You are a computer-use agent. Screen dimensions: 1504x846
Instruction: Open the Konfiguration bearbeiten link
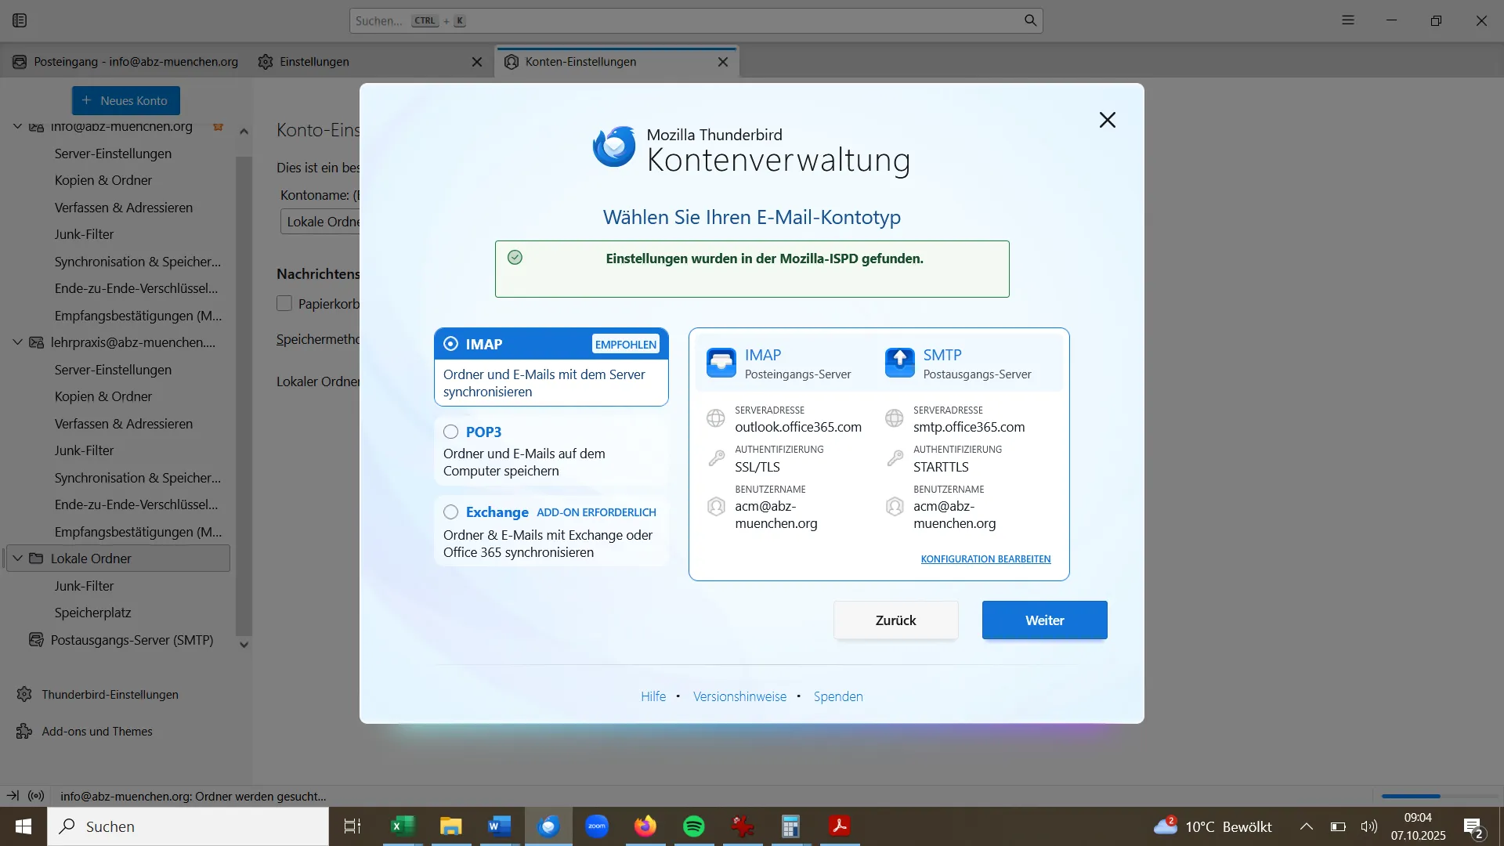[x=985, y=559]
